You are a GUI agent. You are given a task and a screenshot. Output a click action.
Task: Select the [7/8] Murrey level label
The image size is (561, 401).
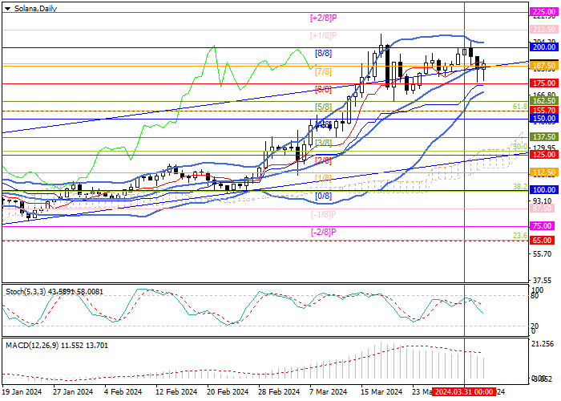point(324,71)
